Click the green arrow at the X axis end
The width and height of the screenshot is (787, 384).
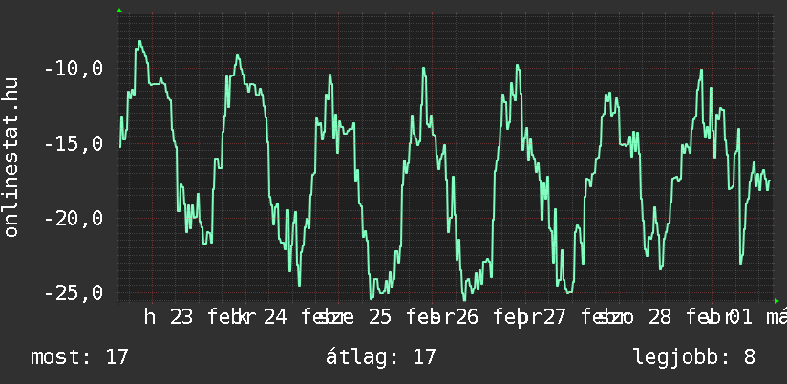(776, 301)
